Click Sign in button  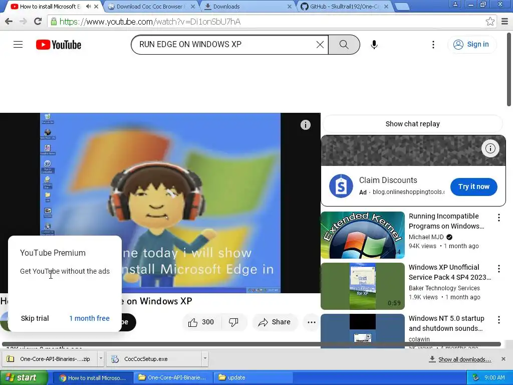(471, 45)
